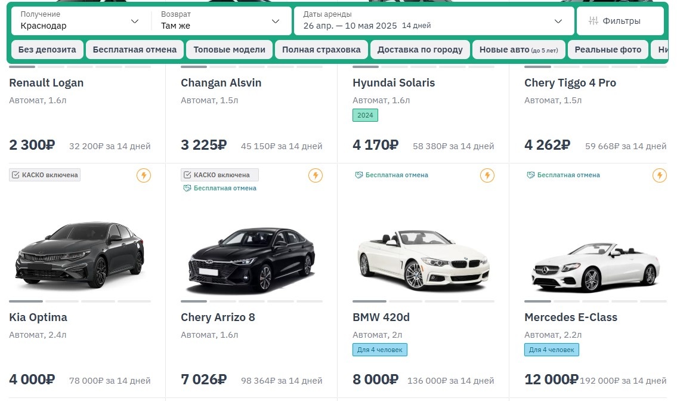
Task: Click the lightning icon on Chery Arrizo 8 card
Action: click(x=316, y=175)
